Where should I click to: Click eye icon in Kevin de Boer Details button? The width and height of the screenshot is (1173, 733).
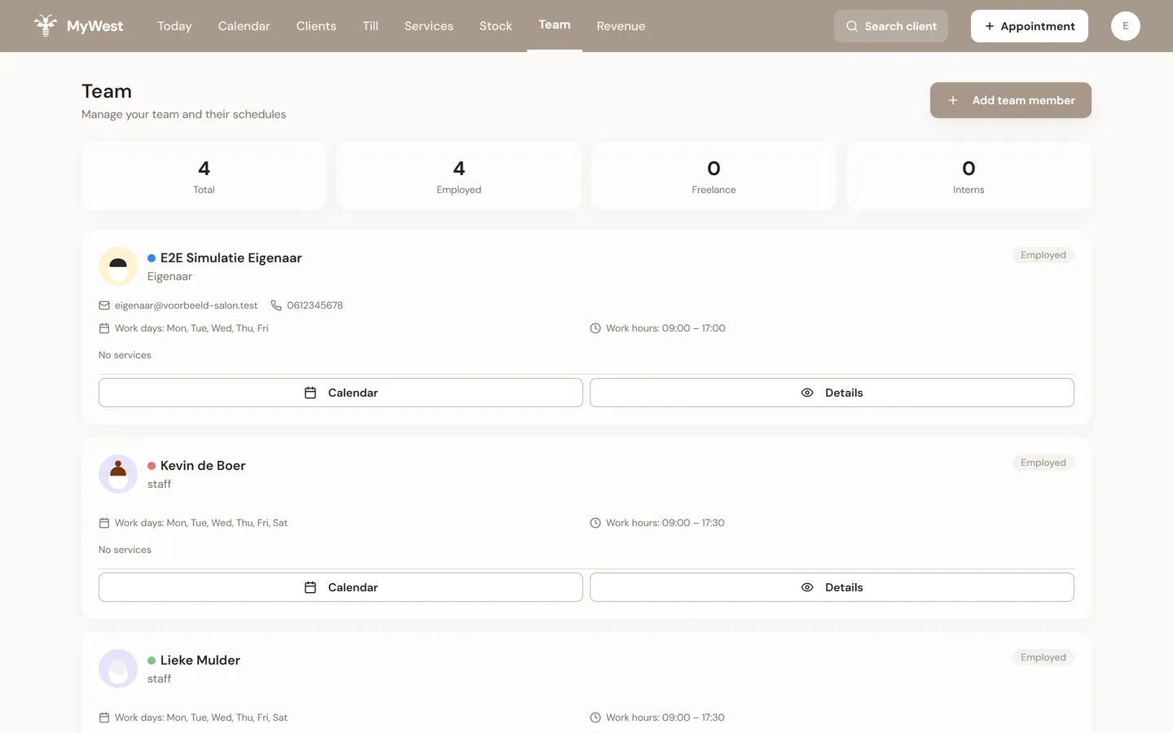click(x=807, y=587)
